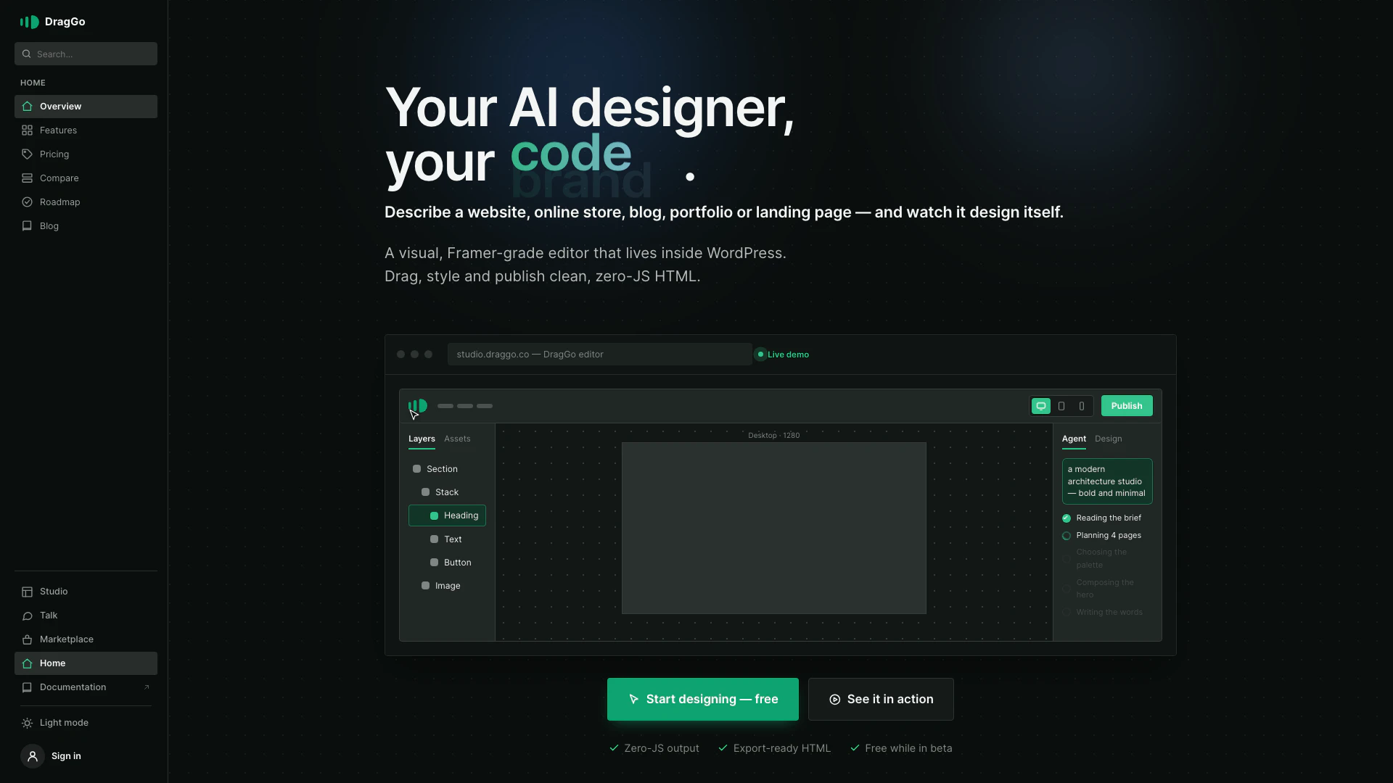Click the Free while in beta text
The width and height of the screenshot is (1393, 783).
pyautogui.click(x=908, y=748)
